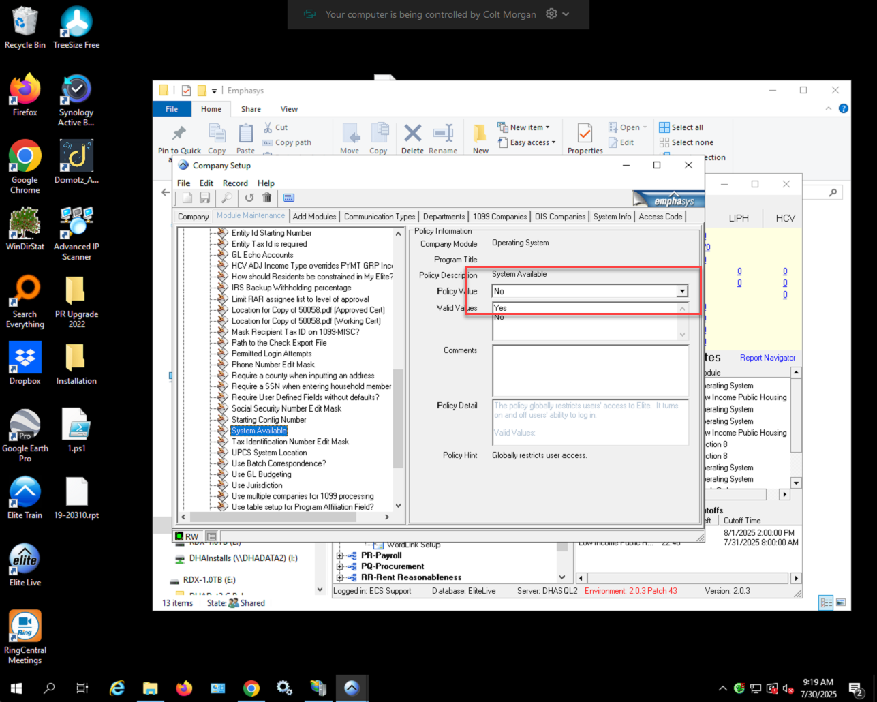The width and height of the screenshot is (877, 702).
Task: Expand the PQ-Procurement tree node
Action: [339, 566]
